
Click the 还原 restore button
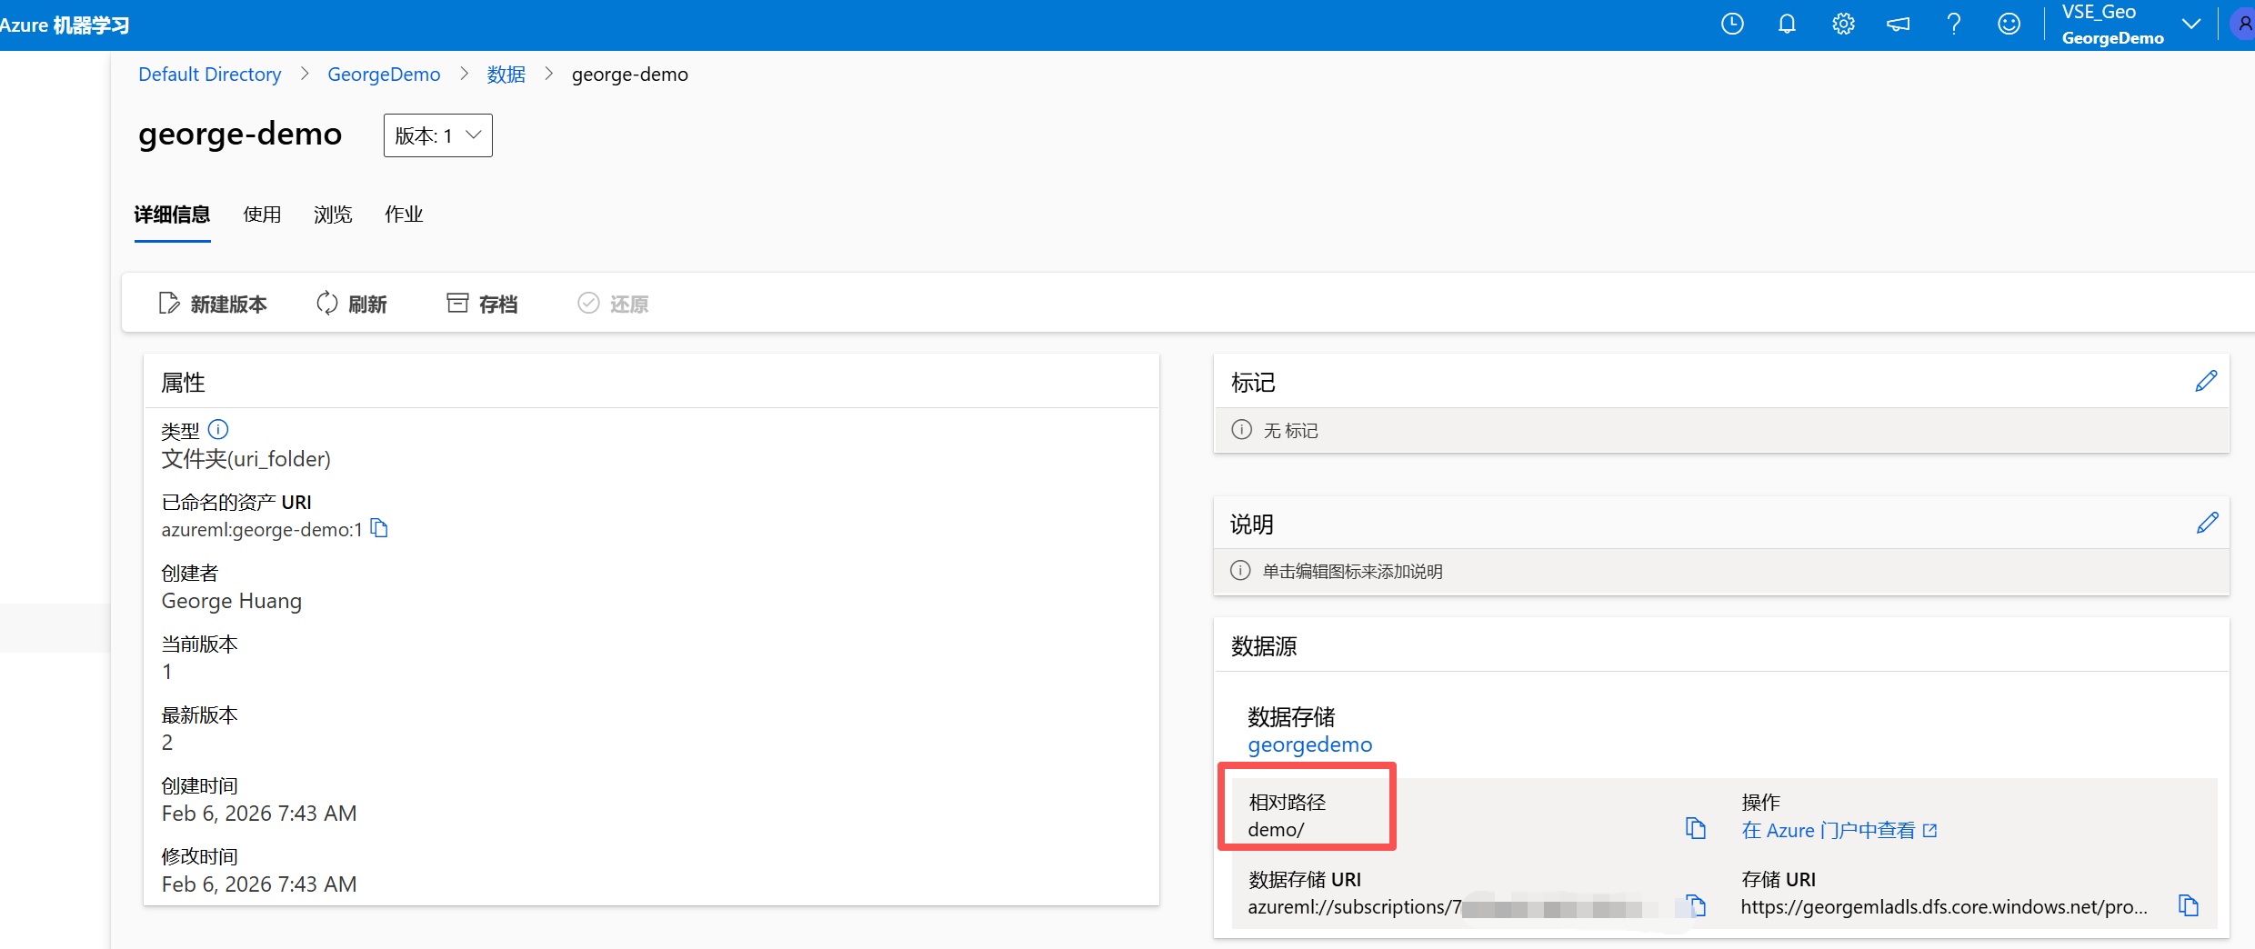[x=613, y=304]
